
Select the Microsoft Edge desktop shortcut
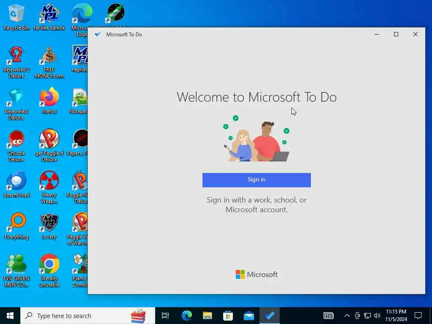(x=81, y=20)
